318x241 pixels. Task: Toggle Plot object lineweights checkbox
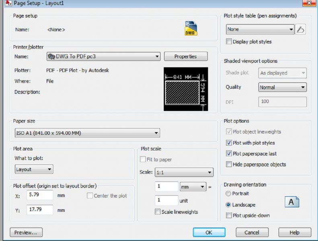click(229, 132)
